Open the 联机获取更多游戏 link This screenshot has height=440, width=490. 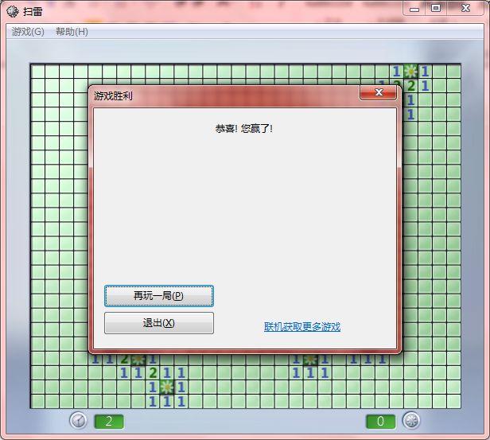pos(302,326)
